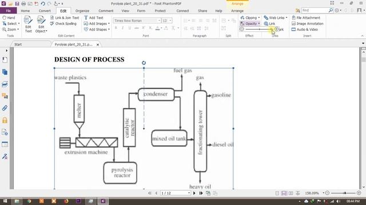The height and width of the screenshot is (205, 366).
Task: Select the Hand tool
Action: point(9,18)
